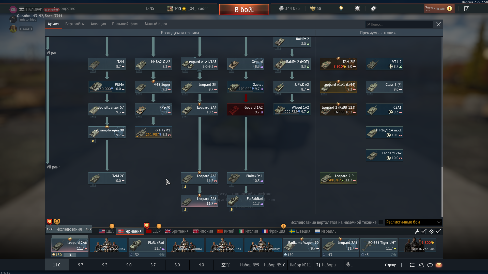Click the Discord overlay icon

point(13,10)
